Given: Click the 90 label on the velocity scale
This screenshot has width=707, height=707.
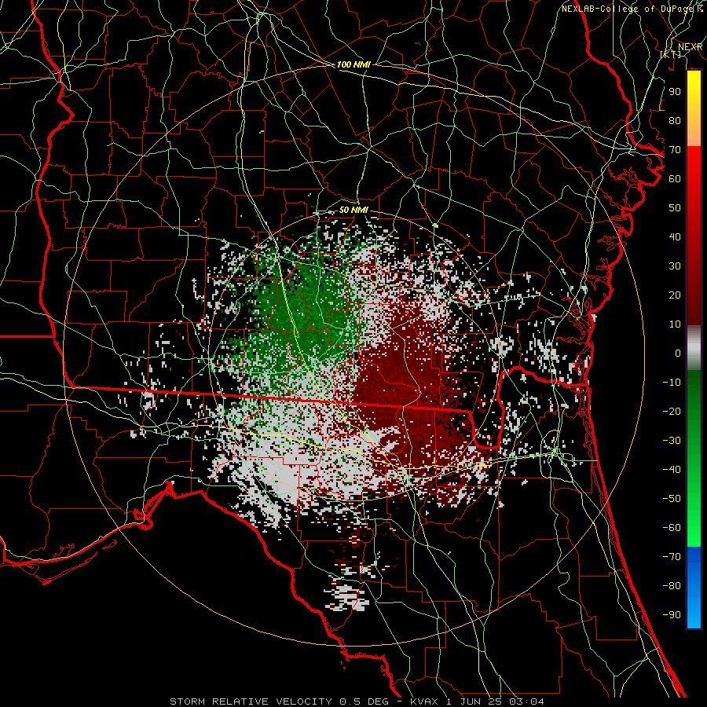Looking at the screenshot, I should click(675, 92).
